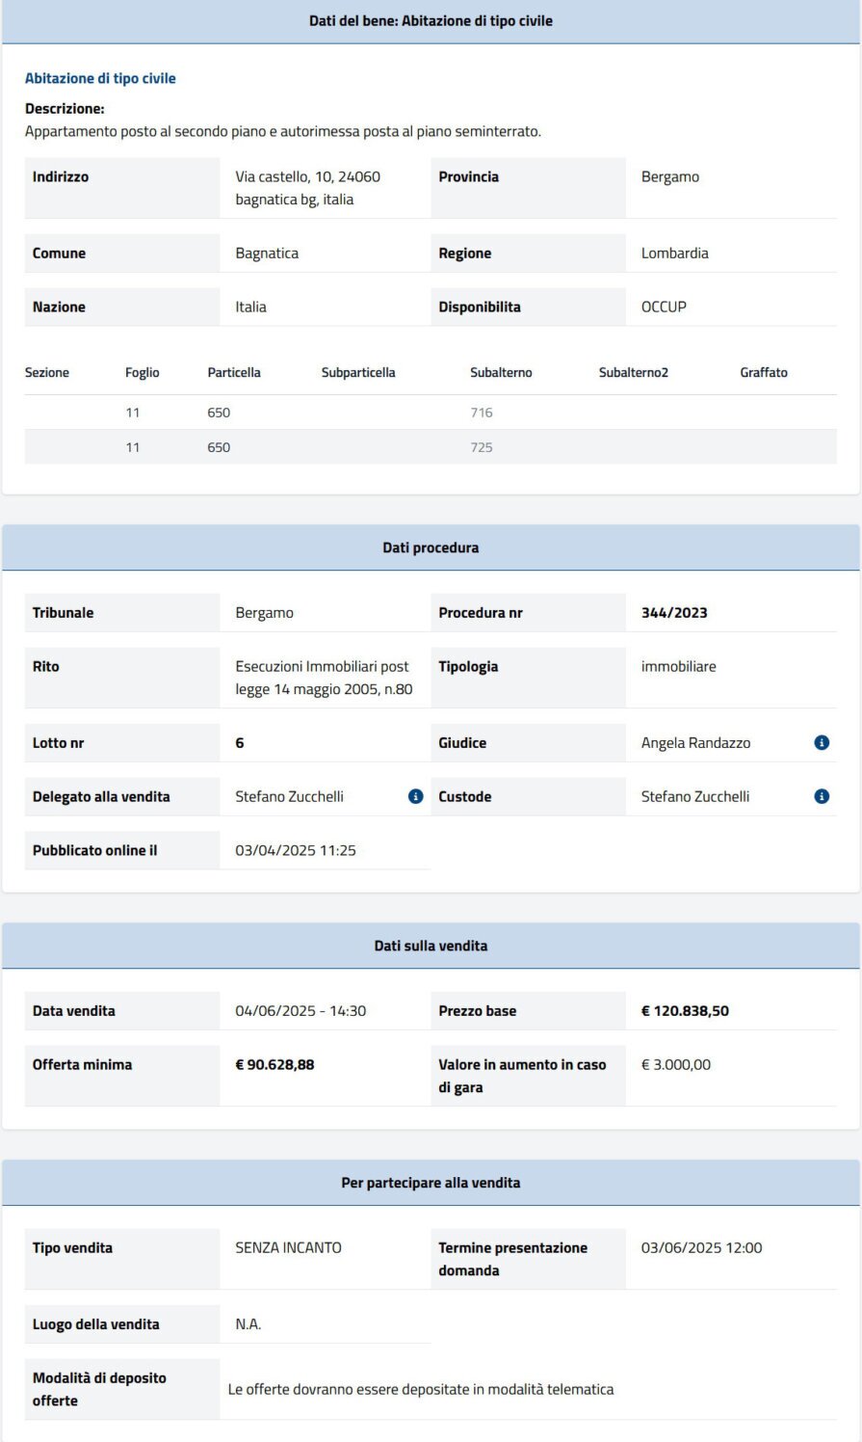Viewport: 862px width, 1442px height.
Task: Click the 'Graffato' column header
Action: click(x=764, y=373)
